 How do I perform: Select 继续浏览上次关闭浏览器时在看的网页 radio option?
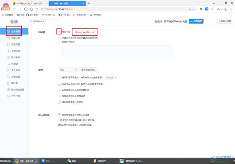59,38
